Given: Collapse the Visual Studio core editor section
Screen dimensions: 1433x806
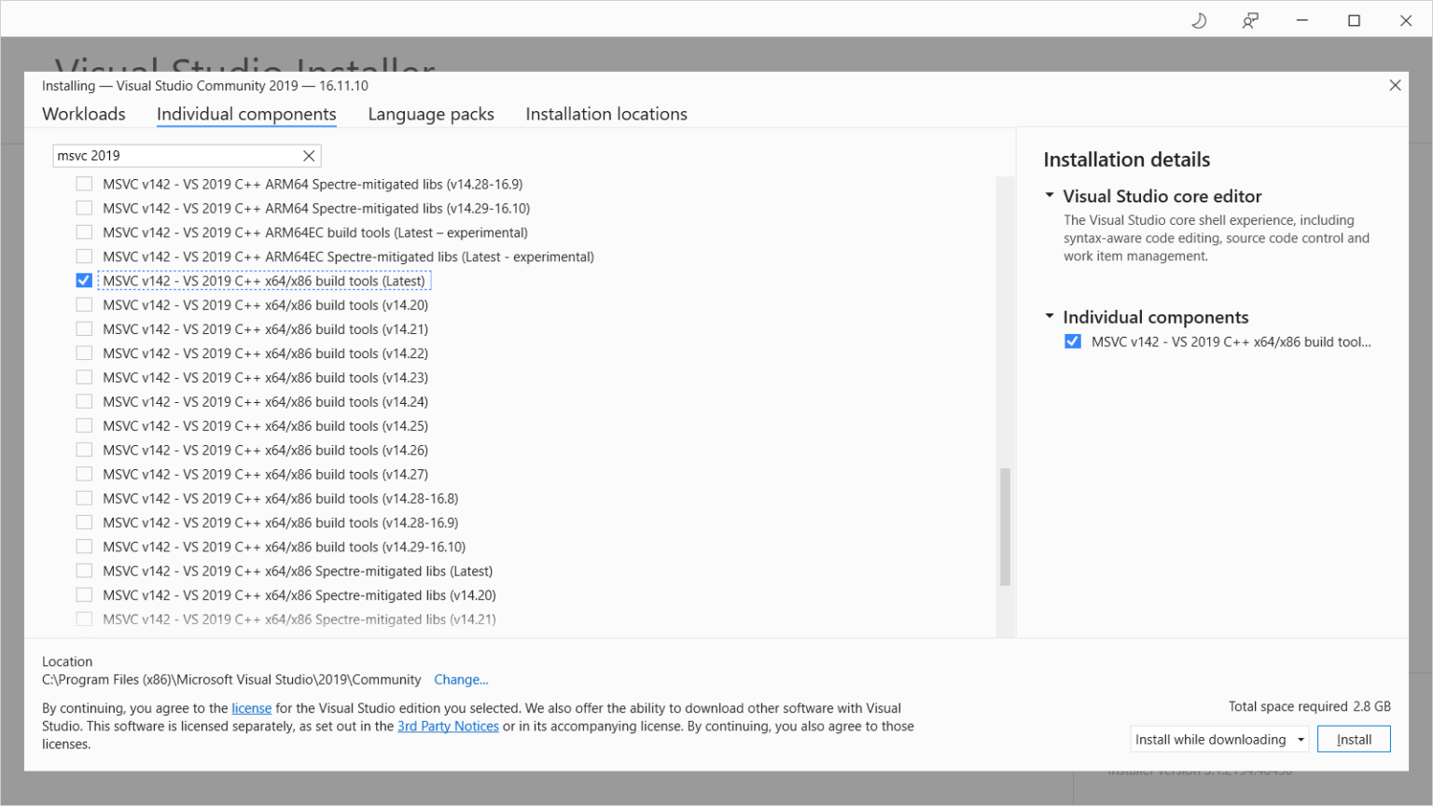Looking at the screenshot, I should pos(1050,196).
